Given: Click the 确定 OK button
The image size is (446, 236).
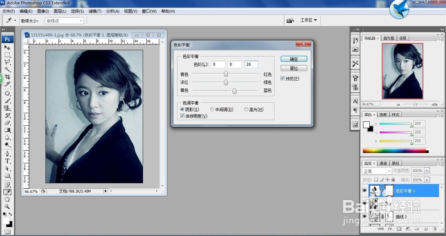Looking at the screenshot, I should pos(294,59).
